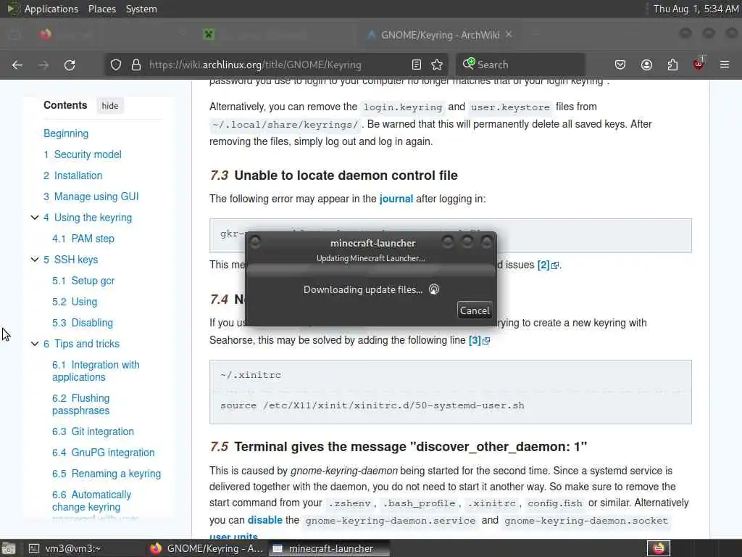742x557 pixels.
Task: Open 4.1 PAM step link
Action: coord(83,239)
